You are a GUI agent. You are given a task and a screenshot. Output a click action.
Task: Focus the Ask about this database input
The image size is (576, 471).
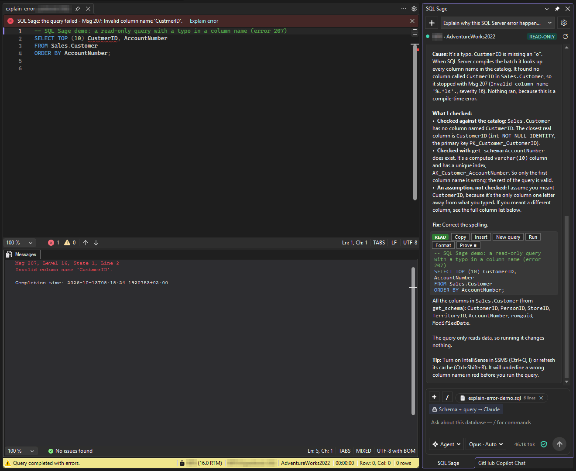pos(497,423)
